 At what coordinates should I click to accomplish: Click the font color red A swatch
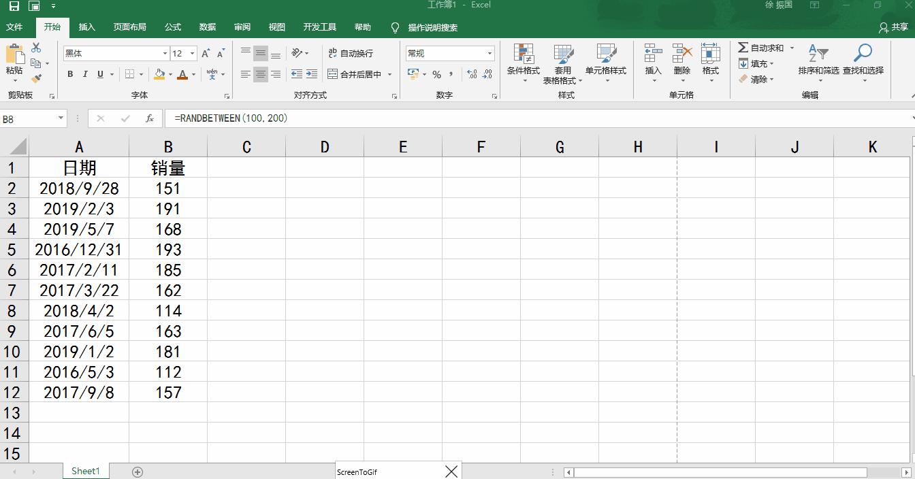[182, 74]
